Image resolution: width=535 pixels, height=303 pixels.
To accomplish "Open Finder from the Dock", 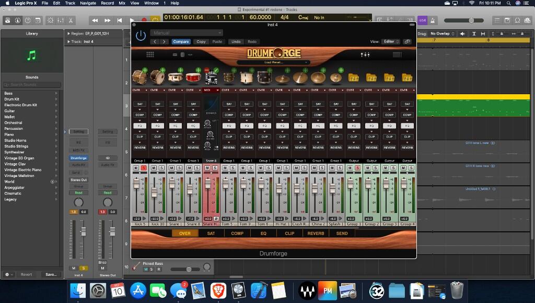I will tap(78, 291).
